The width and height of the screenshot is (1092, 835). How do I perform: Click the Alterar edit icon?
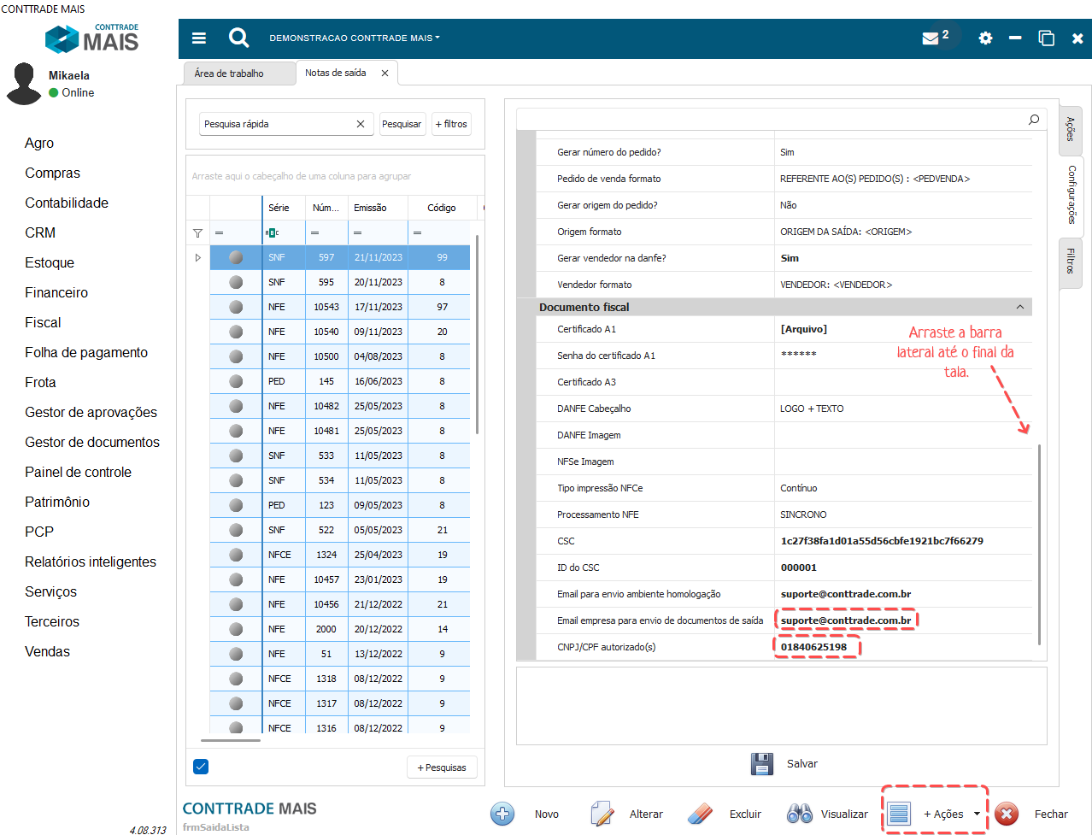[x=602, y=814]
